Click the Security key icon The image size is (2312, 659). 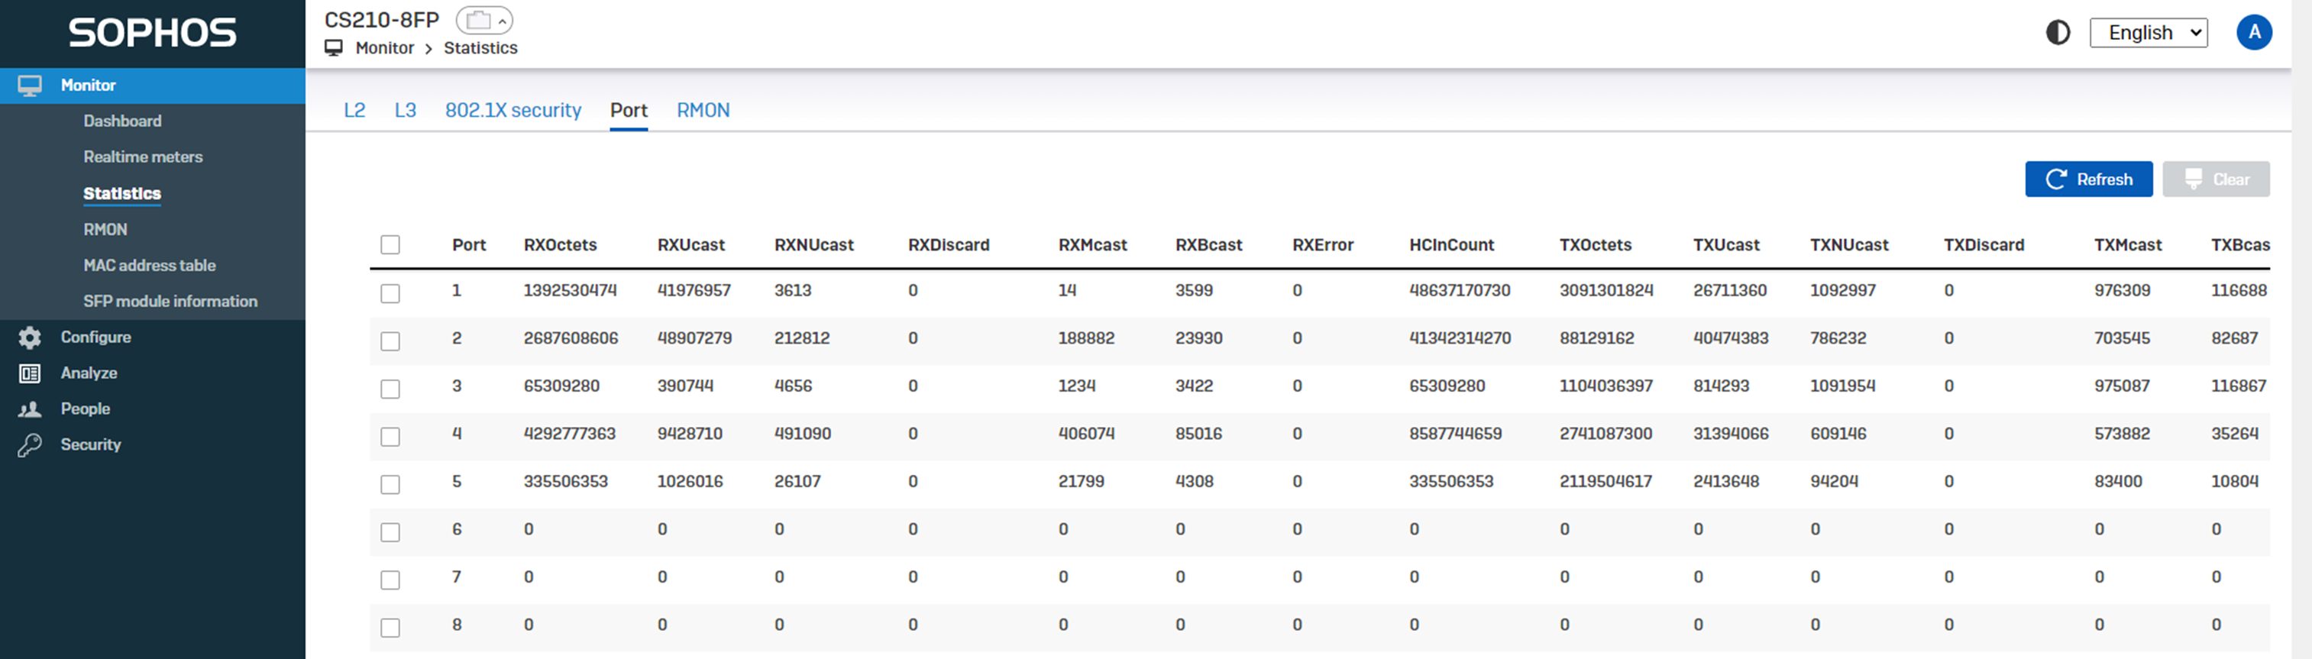click(x=30, y=445)
